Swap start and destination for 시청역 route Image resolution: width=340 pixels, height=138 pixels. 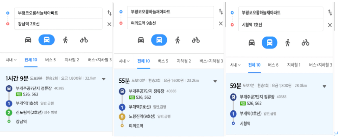(x=330, y=12)
